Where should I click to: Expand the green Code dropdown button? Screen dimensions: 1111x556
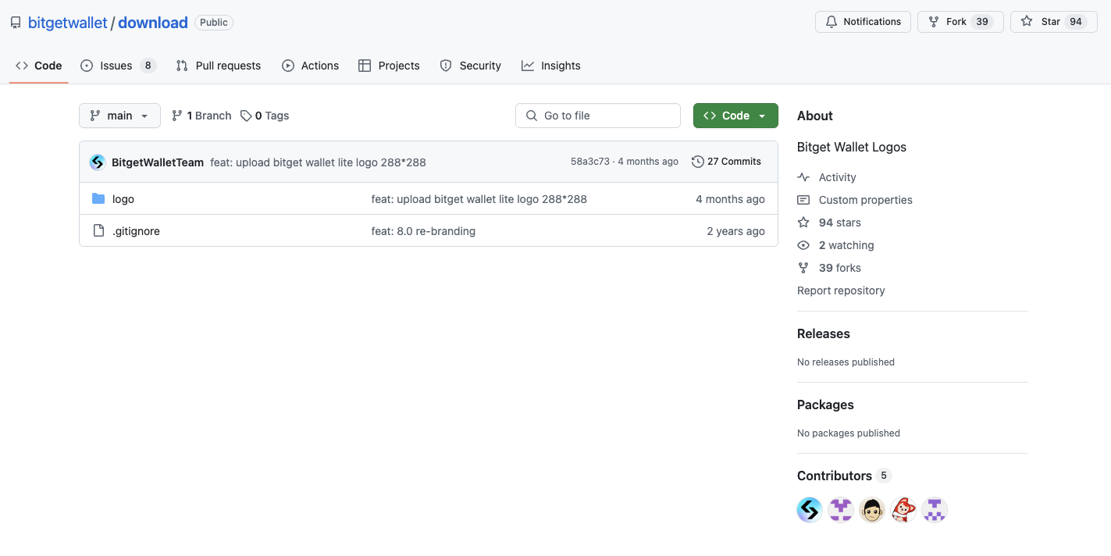735,116
